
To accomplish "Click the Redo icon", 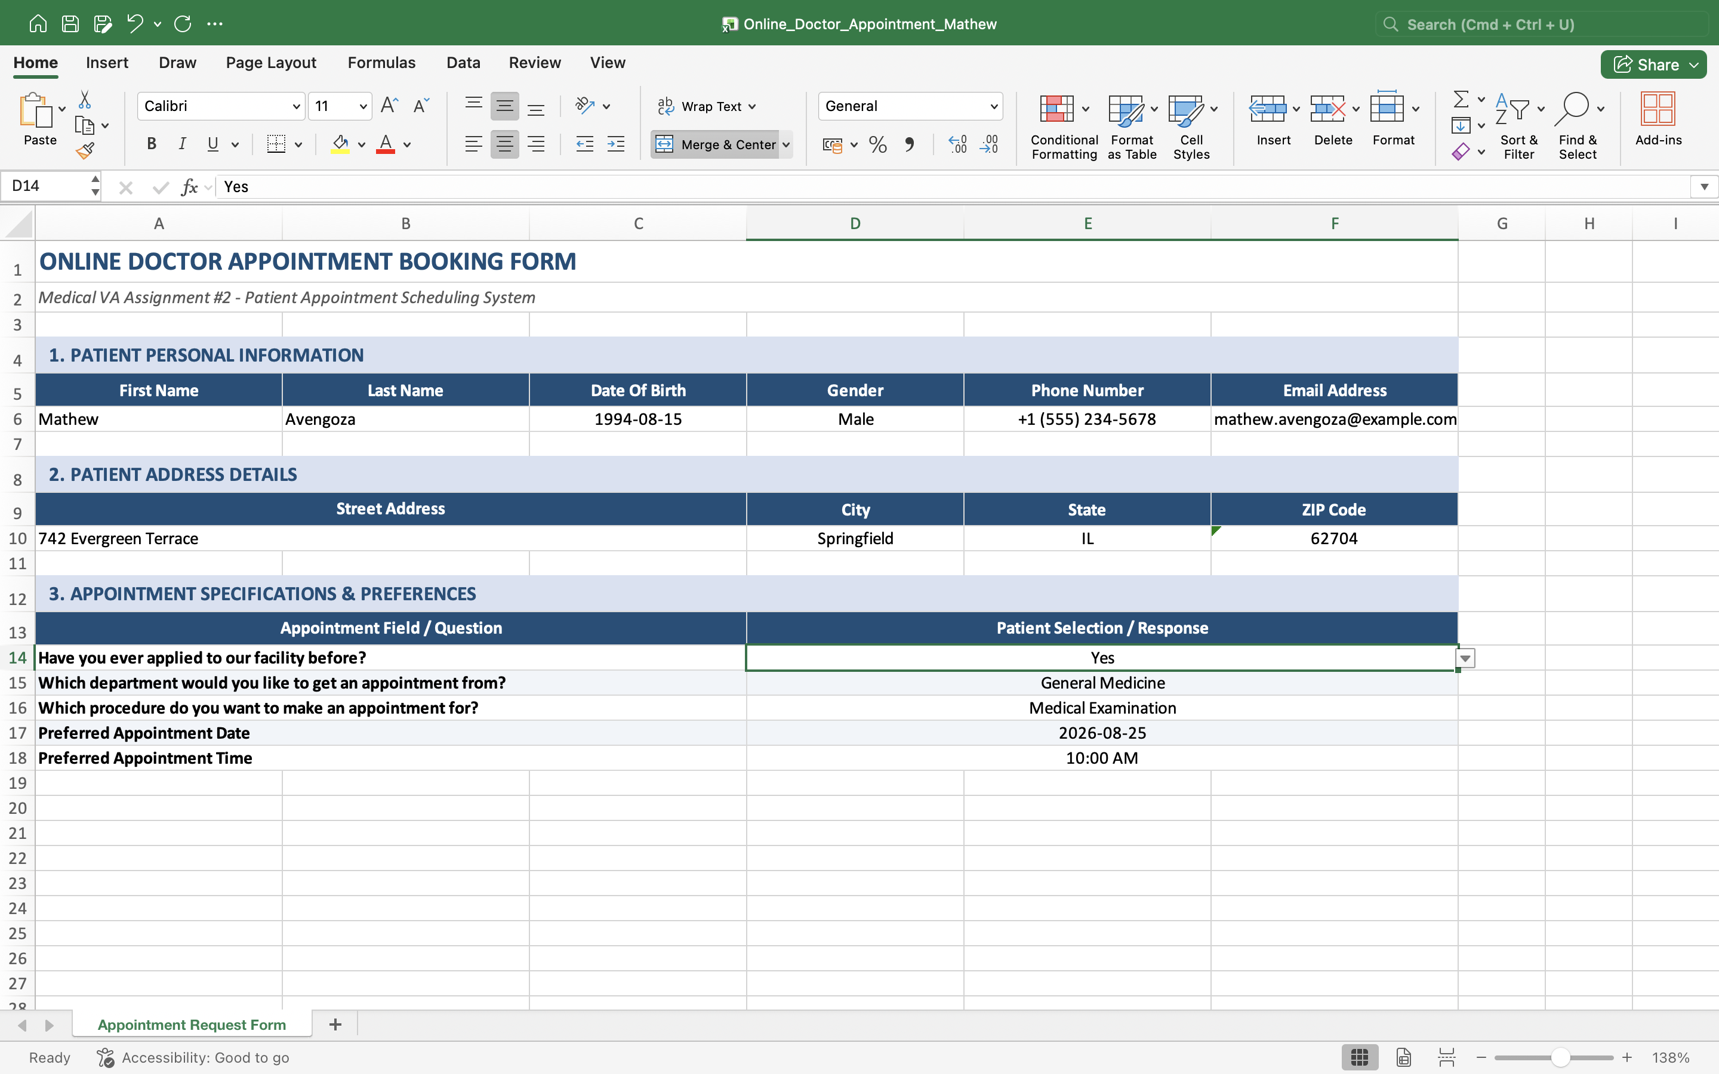I will tap(183, 23).
